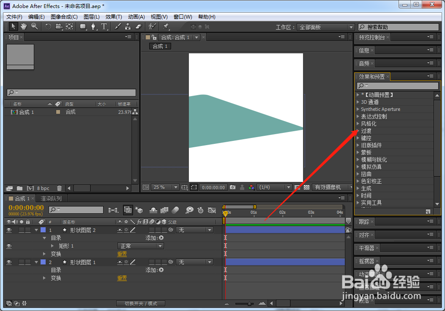Expand the 3D 通道 effects category
The image size is (445, 311).
click(358, 102)
